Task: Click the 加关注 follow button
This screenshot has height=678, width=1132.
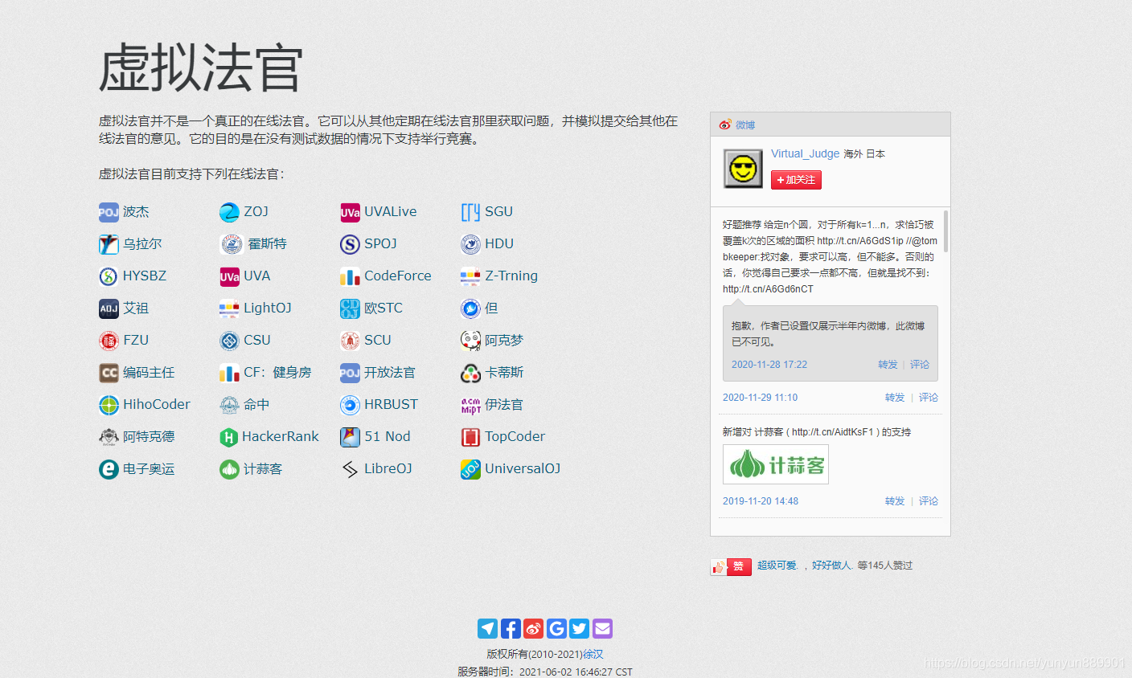Action: coord(796,180)
